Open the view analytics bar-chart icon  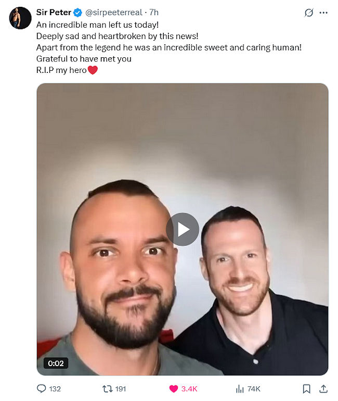(x=240, y=389)
